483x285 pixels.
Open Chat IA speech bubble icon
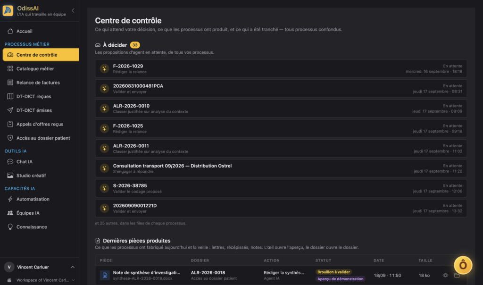(x=10, y=162)
